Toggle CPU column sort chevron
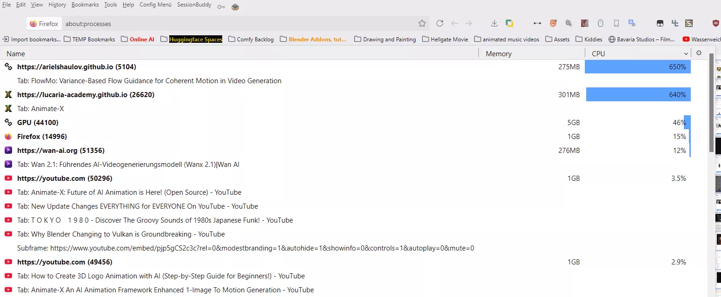Screen dimensions: 721x297 (x=686, y=54)
